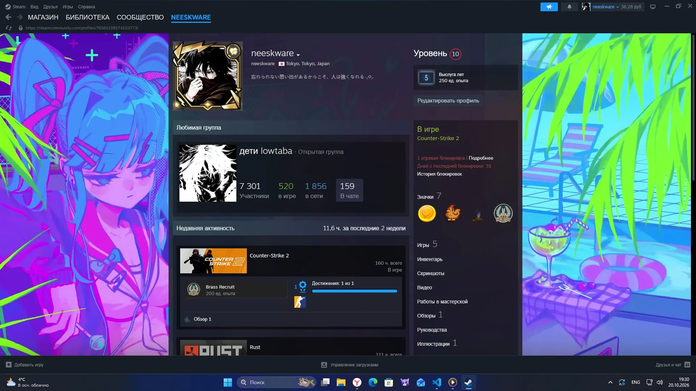Screen dimensions: 696x391
Task: Click Редактировать профиль button
Action: pyautogui.click(x=448, y=101)
